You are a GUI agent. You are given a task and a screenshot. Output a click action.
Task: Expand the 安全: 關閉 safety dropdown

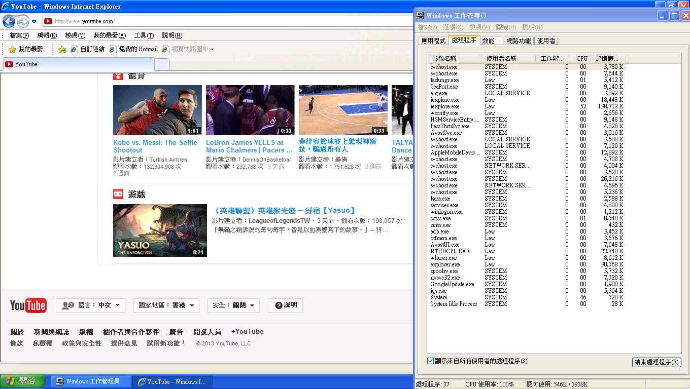(233, 305)
